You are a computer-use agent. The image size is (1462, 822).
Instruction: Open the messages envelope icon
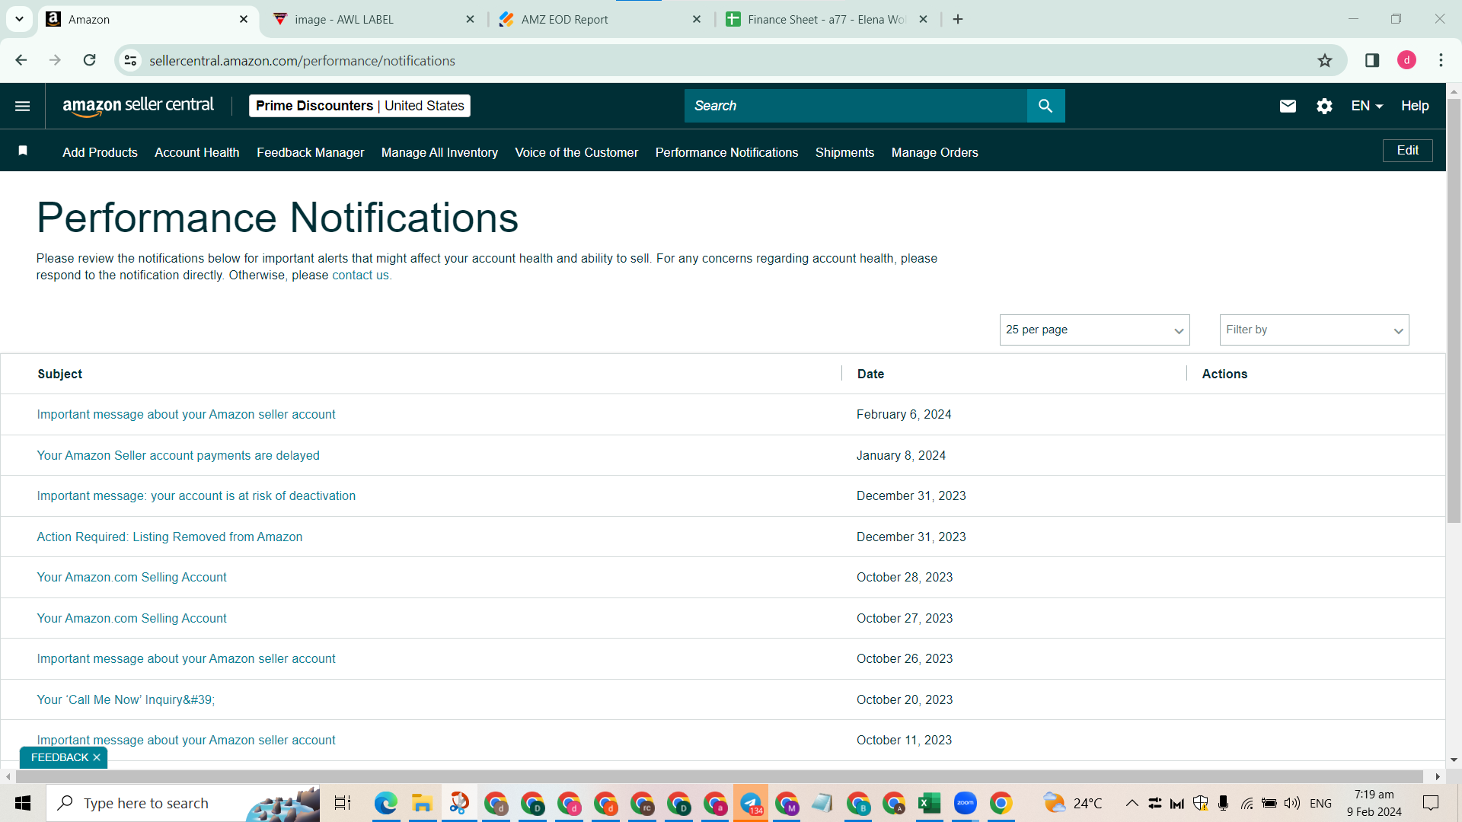(x=1288, y=106)
